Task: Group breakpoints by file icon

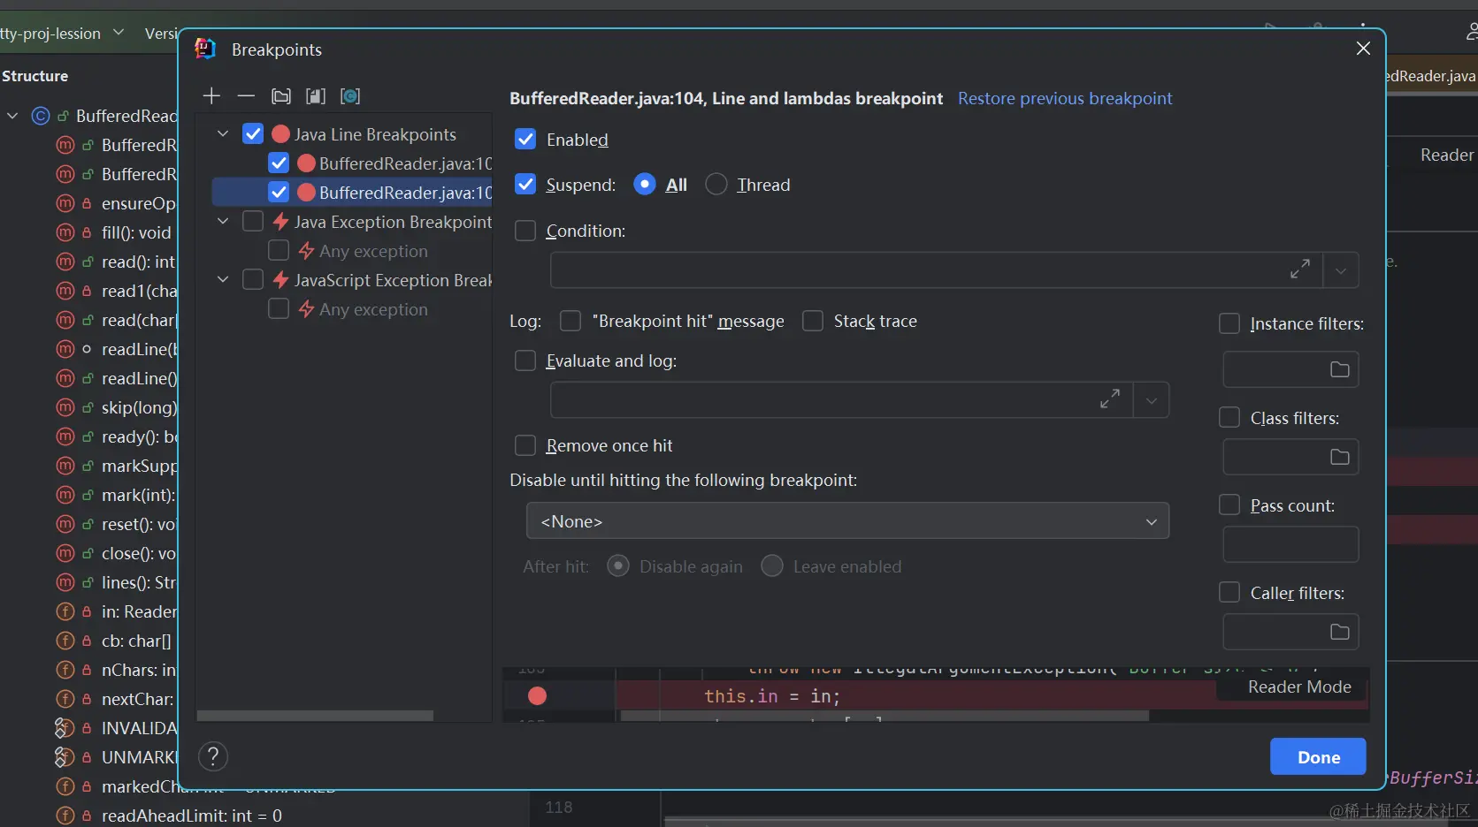Action: pos(316,96)
